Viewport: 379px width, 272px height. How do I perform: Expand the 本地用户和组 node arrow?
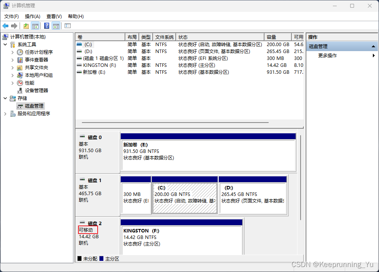13,75
